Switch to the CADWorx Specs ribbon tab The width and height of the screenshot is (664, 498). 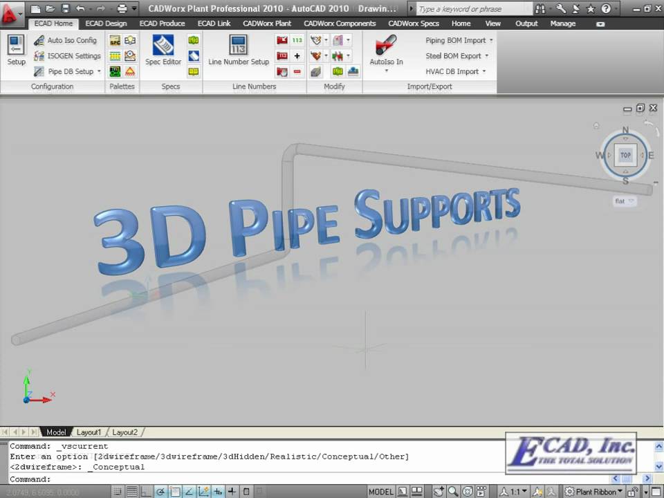point(414,24)
